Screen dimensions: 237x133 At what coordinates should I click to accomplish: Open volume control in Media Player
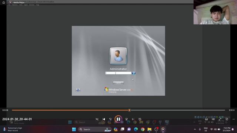(x=213, y=119)
